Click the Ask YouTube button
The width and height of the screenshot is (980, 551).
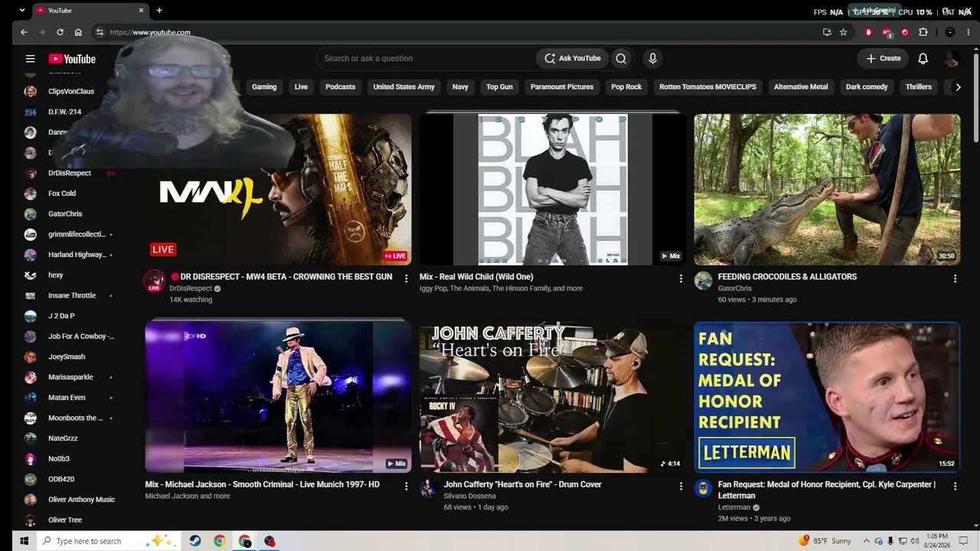pyautogui.click(x=573, y=58)
